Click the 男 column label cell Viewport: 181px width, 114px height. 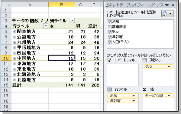click(81, 26)
